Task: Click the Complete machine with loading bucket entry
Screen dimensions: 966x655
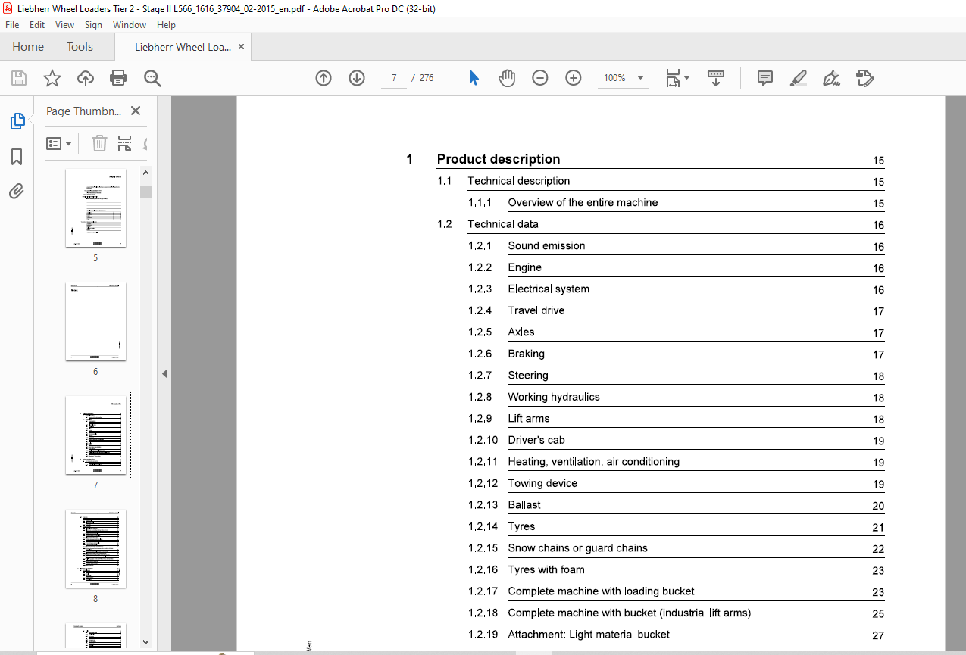Action: tap(602, 591)
